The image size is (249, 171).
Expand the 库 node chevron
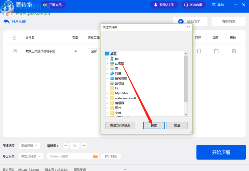(107, 69)
